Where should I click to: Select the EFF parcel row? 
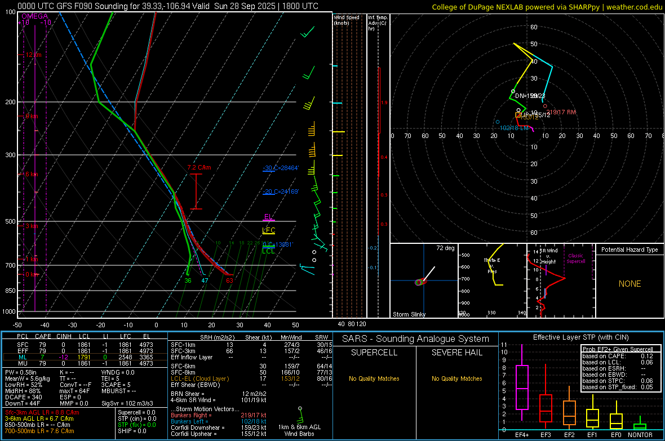[x=85, y=351]
